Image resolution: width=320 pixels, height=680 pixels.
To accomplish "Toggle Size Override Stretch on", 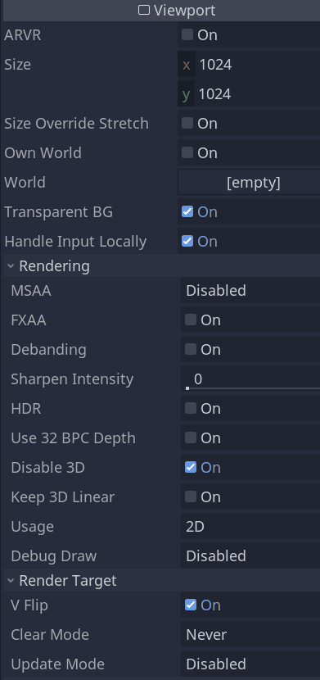I will point(187,123).
